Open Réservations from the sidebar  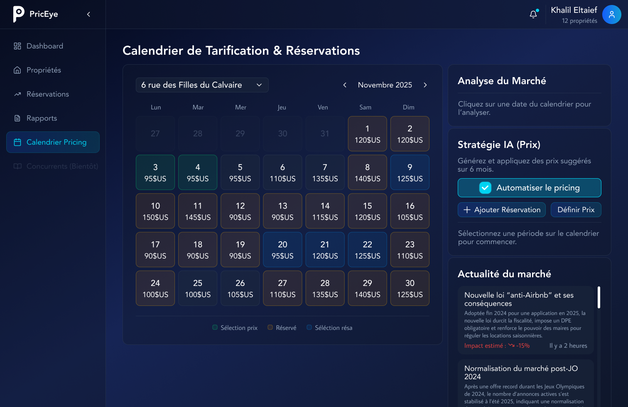(48, 94)
